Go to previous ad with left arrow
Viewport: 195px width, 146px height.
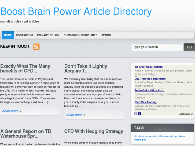point(136,114)
